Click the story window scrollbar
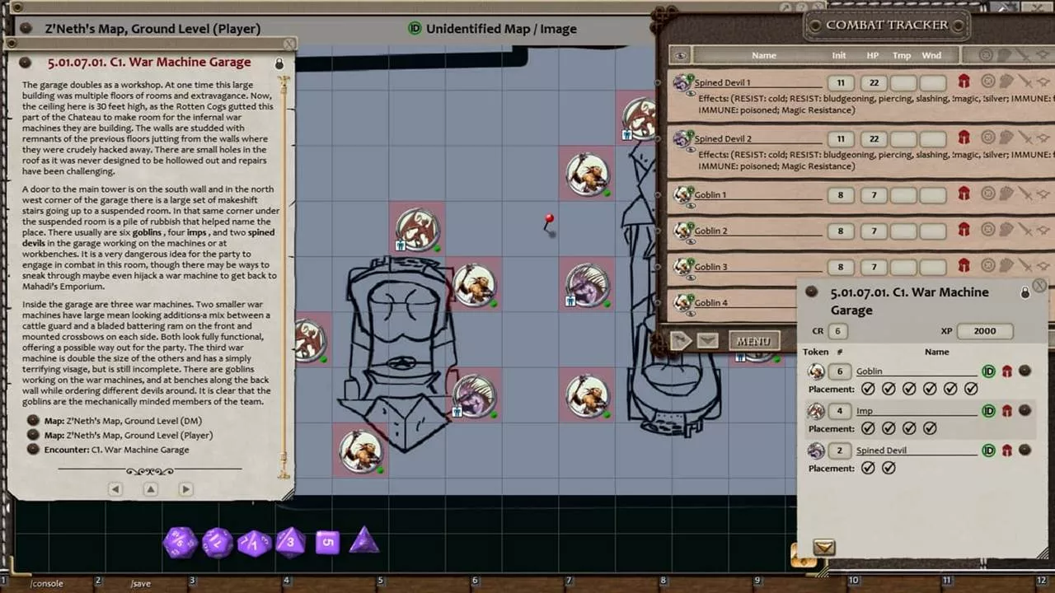The width and height of the screenshot is (1055, 593). click(285, 276)
